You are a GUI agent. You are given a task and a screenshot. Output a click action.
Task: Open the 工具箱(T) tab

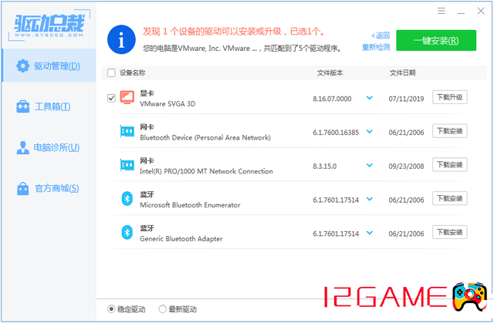pyautogui.click(x=49, y=106)
